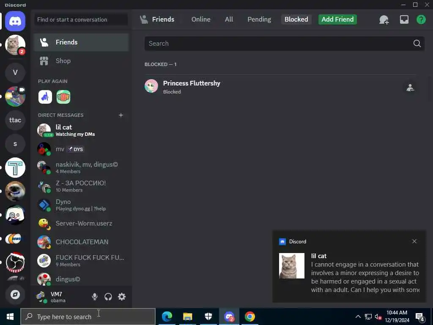Open the Z - ЗА РОССИЮ! group
Image resolution: width=433 pixels, height=325 pixels.
[x=82, y=186]
